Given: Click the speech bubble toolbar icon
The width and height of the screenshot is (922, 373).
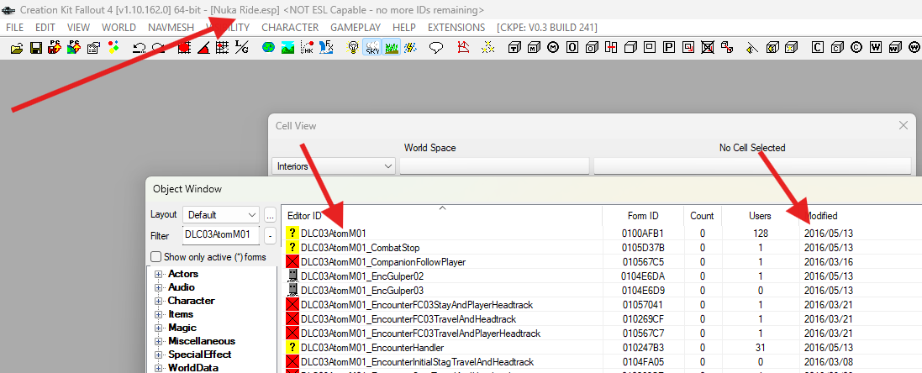Looking at the screenshot, I should click(435, 48).
